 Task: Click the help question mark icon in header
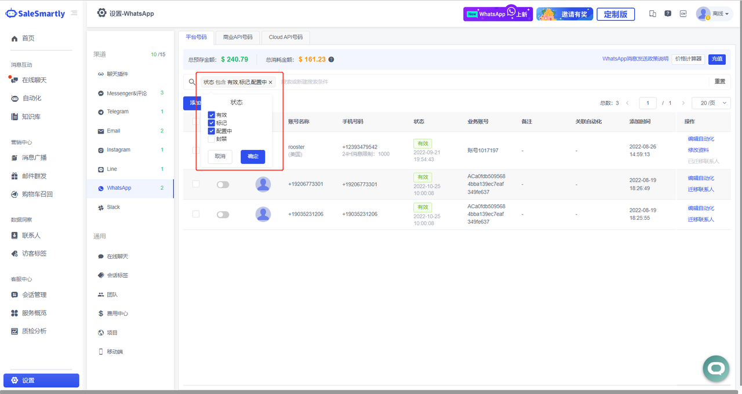pyautogui.click(x=668, y=14)
